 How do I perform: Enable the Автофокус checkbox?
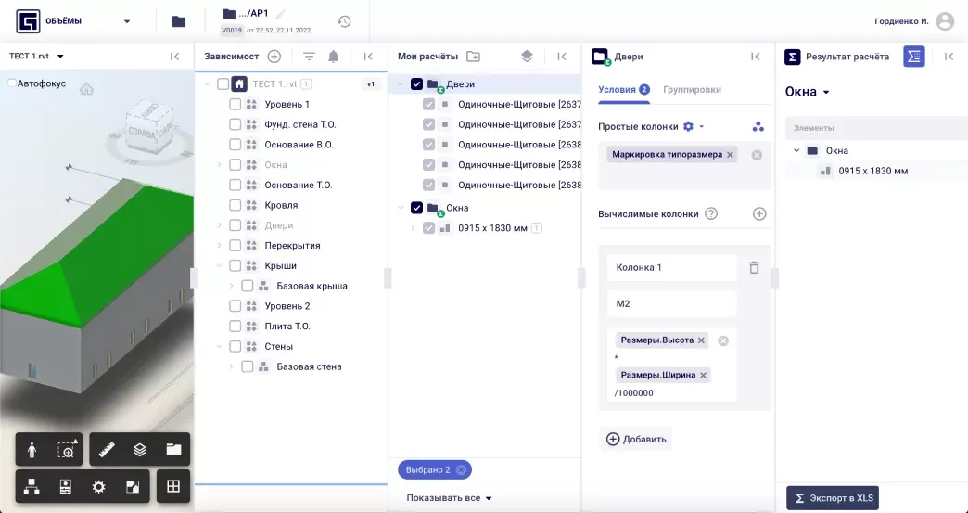12,83
